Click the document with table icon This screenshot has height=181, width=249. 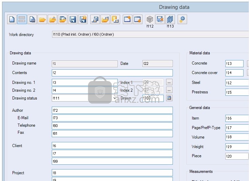pos(32,19)
